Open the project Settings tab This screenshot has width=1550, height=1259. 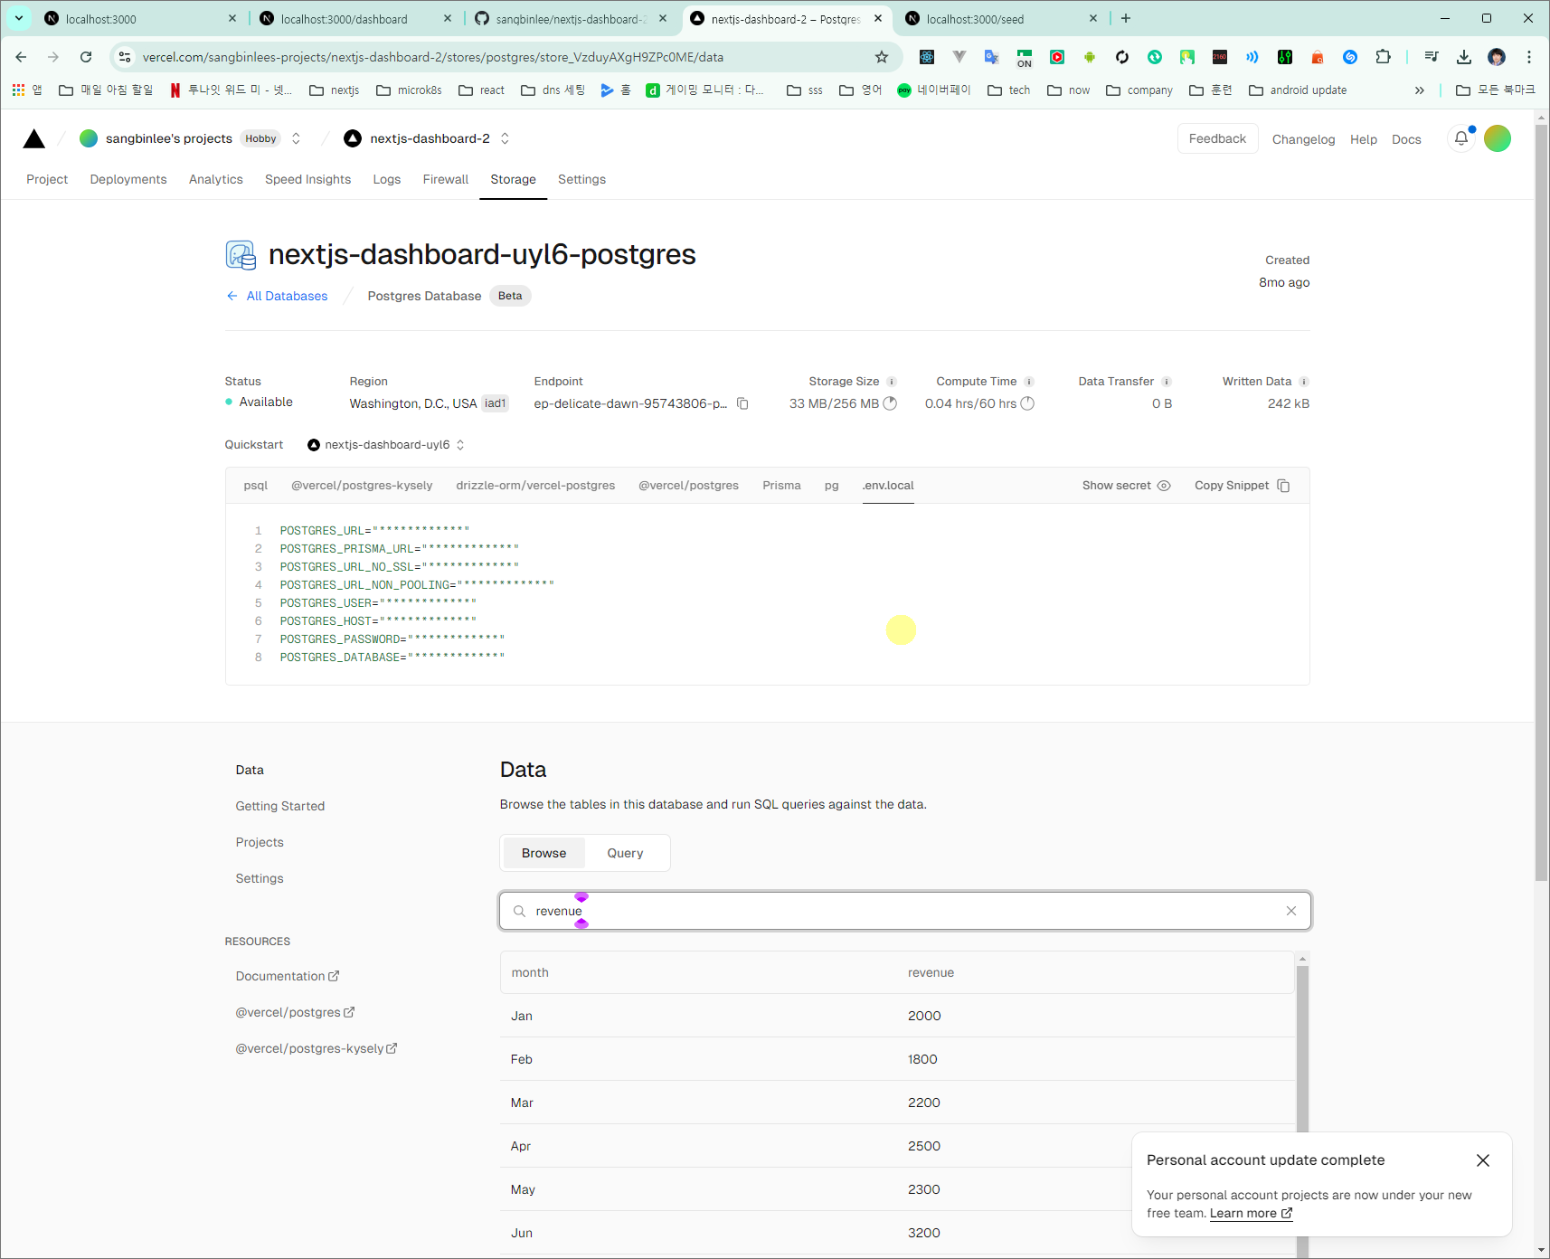pyautogui.click(x=581, y=179)
